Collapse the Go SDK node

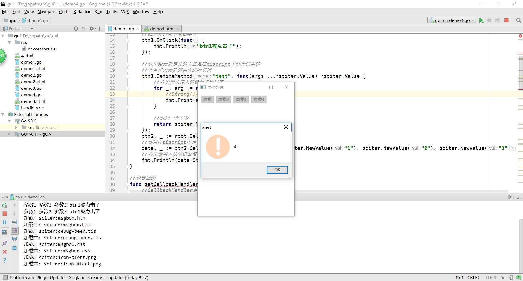tap(10, 121)
